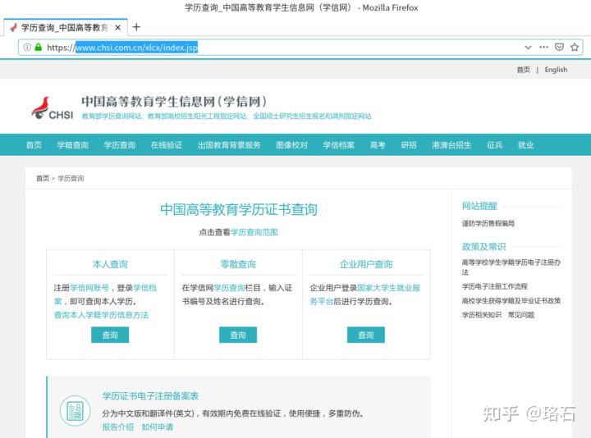Open the 在线验证 navigation item
The image size is (591, 438).
[x=166, y=145]
